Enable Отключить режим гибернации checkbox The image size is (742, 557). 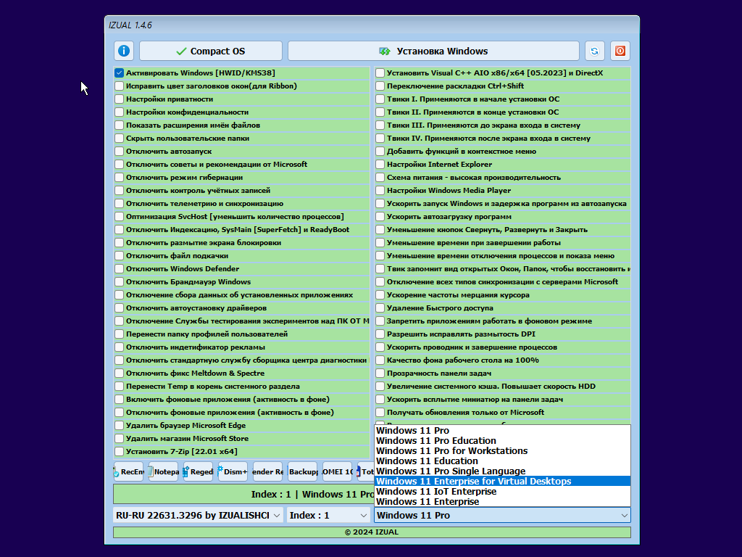[120, 178]
